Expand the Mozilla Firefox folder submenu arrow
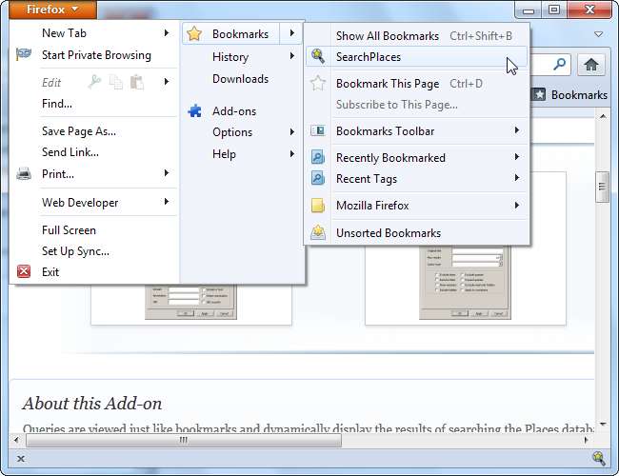Image resolution: width=619 pixels, height=476 pixels. [x=517, y=205]
